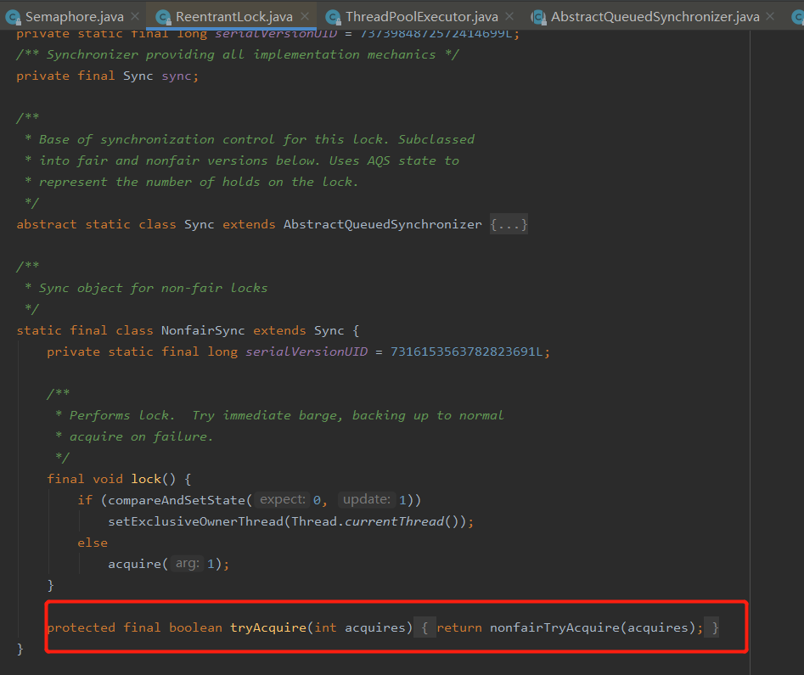Viewport: 804px width, 675px height.
Task: Close the Semaphore.java tab
Action: coord(135,16)
